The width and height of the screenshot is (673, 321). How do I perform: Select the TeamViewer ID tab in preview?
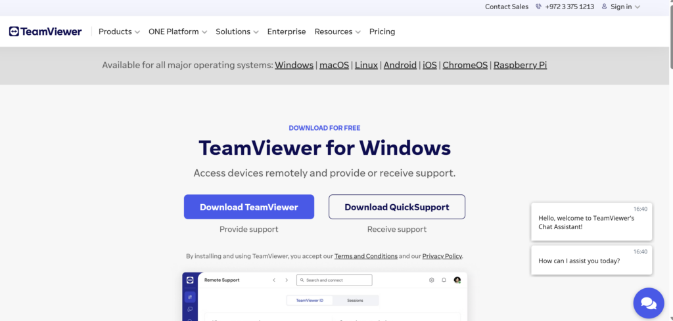pos(310,301)
